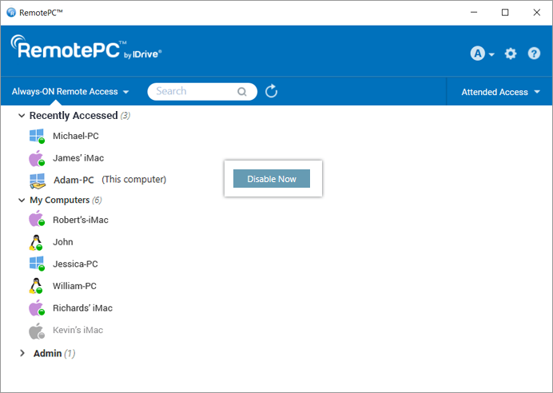Open the Always-ON Remote Access dropdown
The width and height of the screenshot is (553, 393).
point(70,92)
